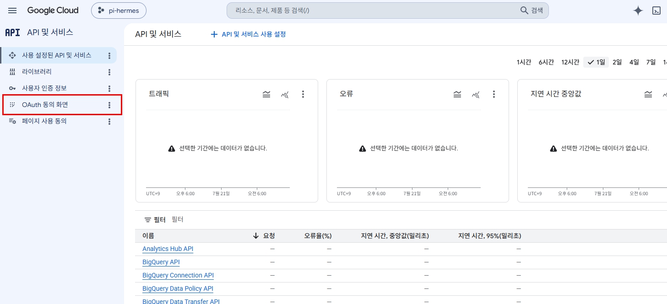Open more options for 사용 설정된 API 및 서비스
The width and height of the screenshot is (667, 304).
109,56
